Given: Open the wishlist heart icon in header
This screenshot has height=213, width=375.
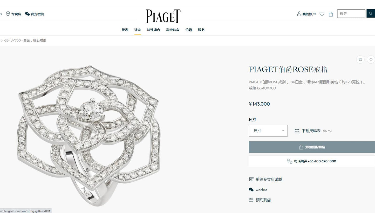Looking at the screenshot, I should (322, 14).
